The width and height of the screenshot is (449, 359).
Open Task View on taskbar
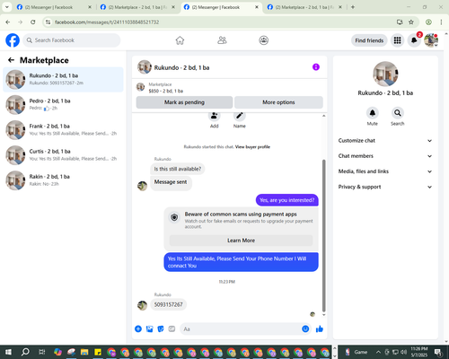pyautogui.click(x=42, y=352)
